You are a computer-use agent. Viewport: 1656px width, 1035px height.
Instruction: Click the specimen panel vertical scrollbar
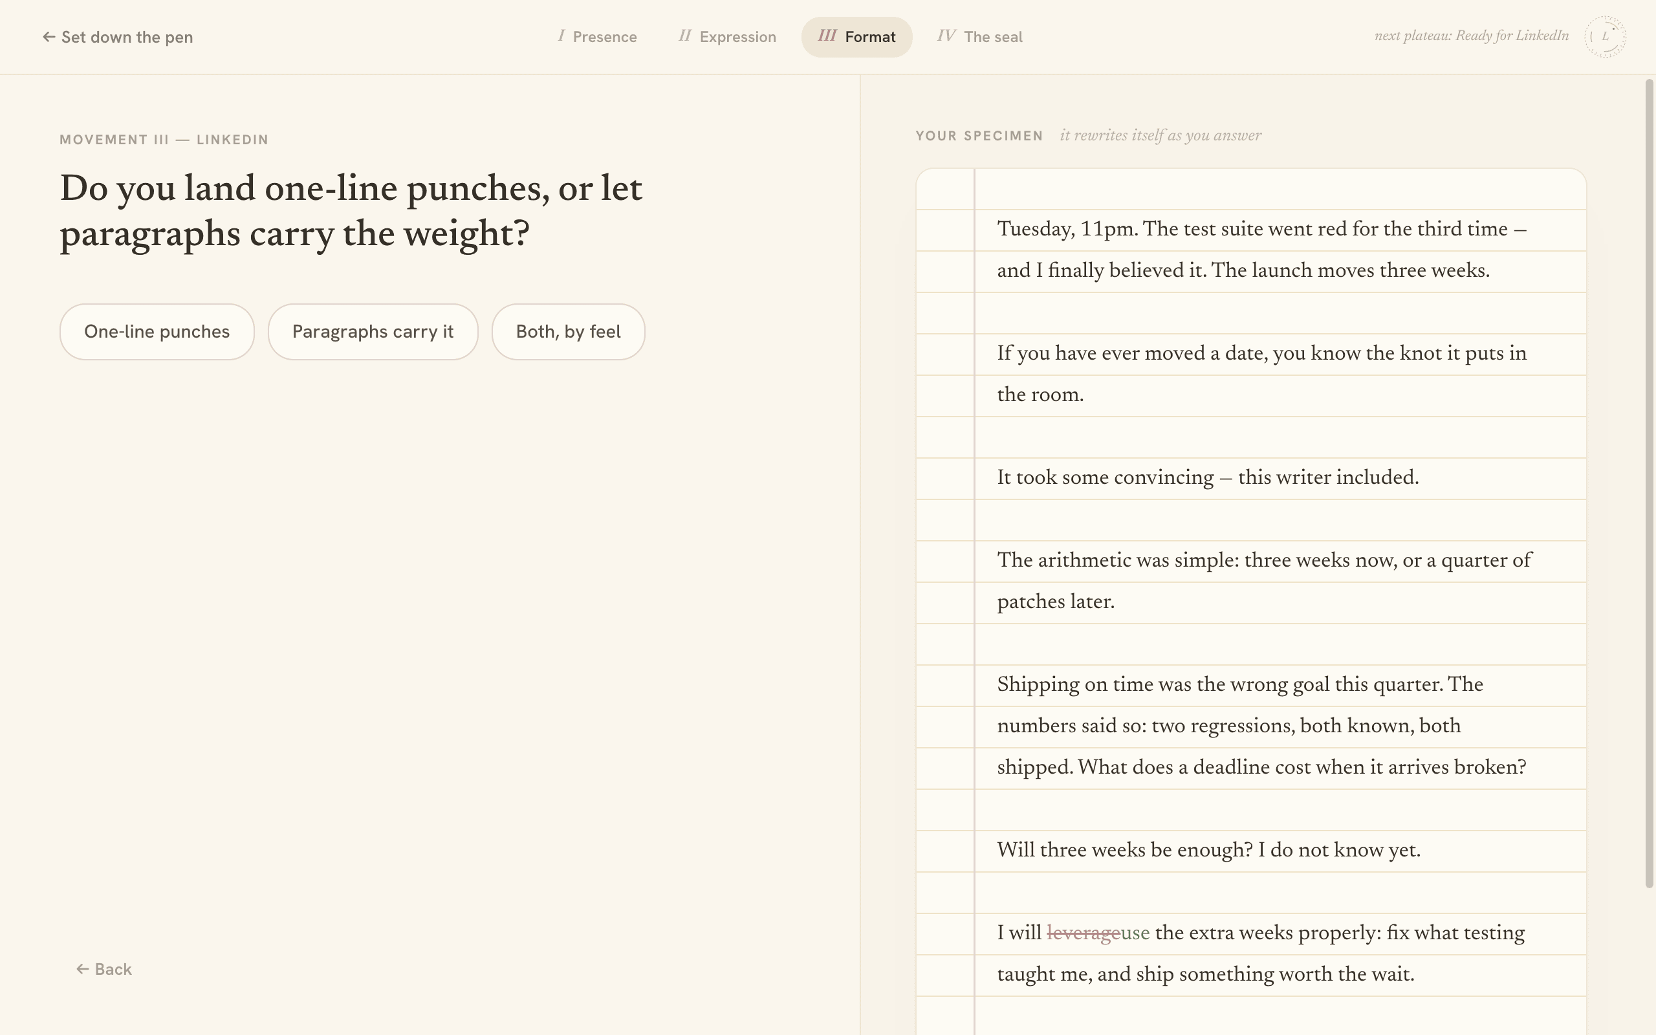click(1649, 484)
